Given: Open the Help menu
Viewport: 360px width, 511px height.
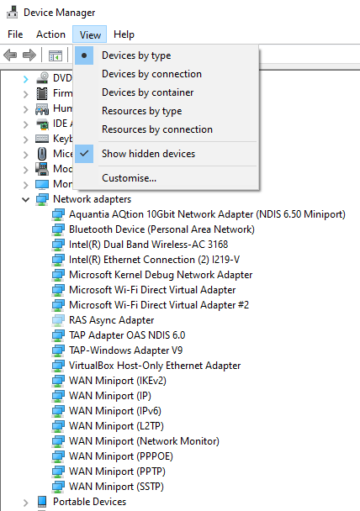Looking at the screenshot, I should pyautogui.click(x=124, y=34).
